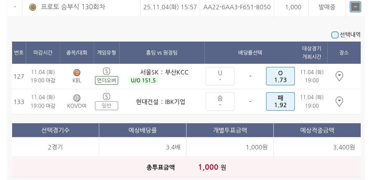Click the 배당률선택 column header
This screenshot has width=372, height=180.
coord(250,53)
